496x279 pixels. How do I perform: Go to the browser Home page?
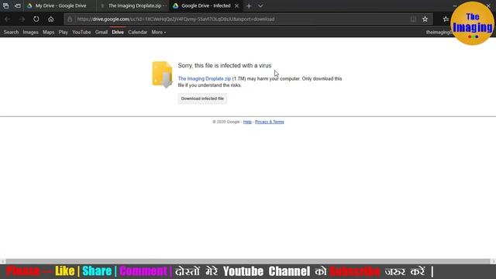(x=50, y=19)
